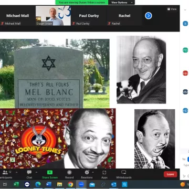Open Task View on the Windows taskbar
Viewport: 189px width, 189px height.
(5, 184)
